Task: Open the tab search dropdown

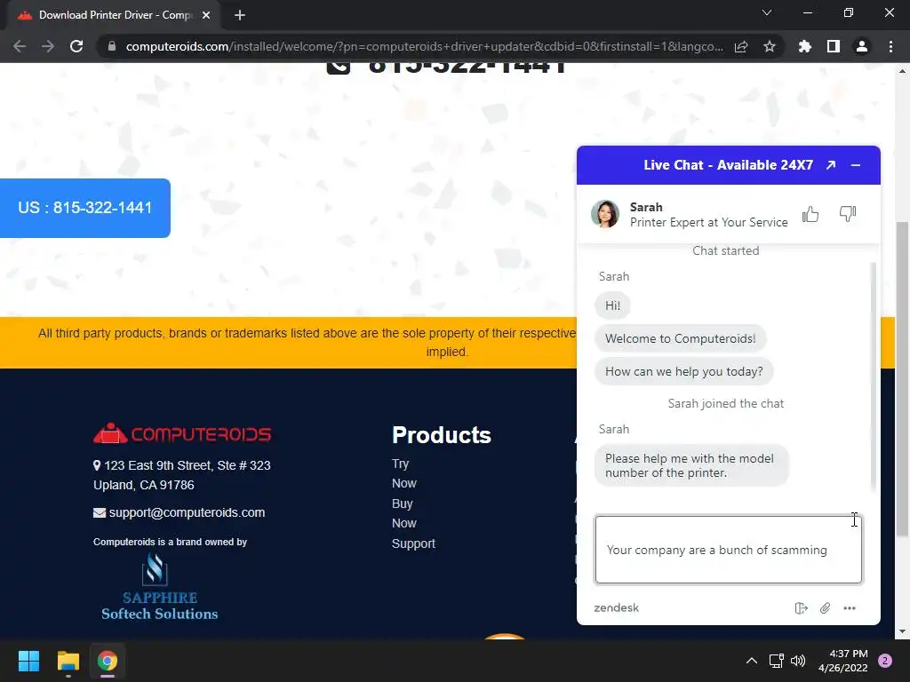Action: tap(767, 12)
